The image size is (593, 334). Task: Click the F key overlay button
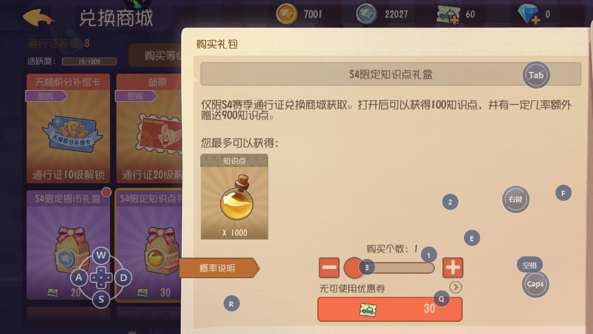[x=563, y=193]
